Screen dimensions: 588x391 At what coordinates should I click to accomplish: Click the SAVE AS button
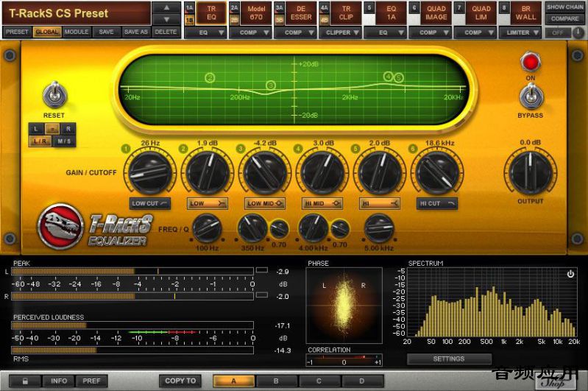tap(136, 32)
